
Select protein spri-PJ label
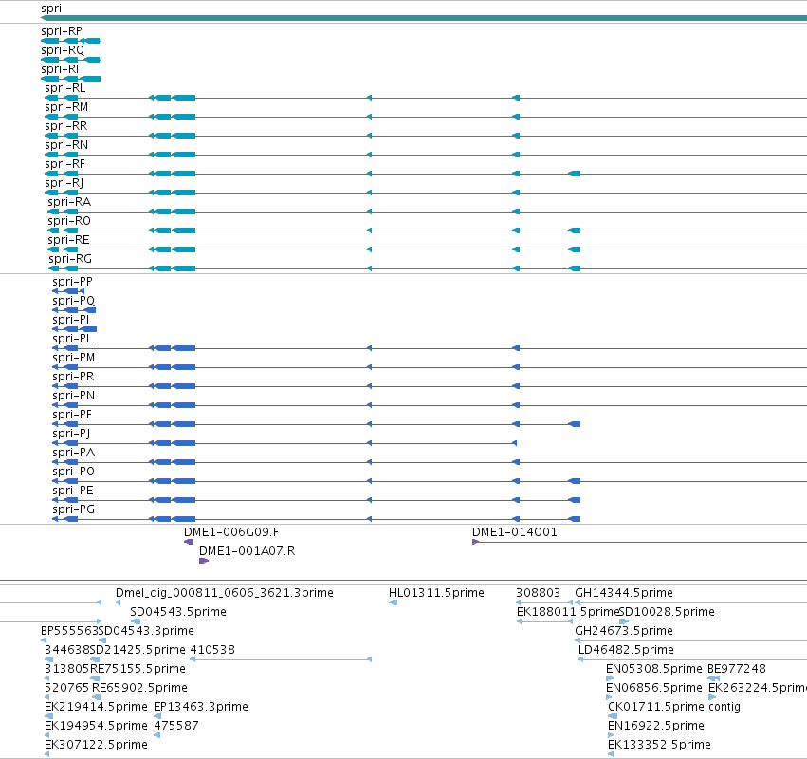click(71, 434)
